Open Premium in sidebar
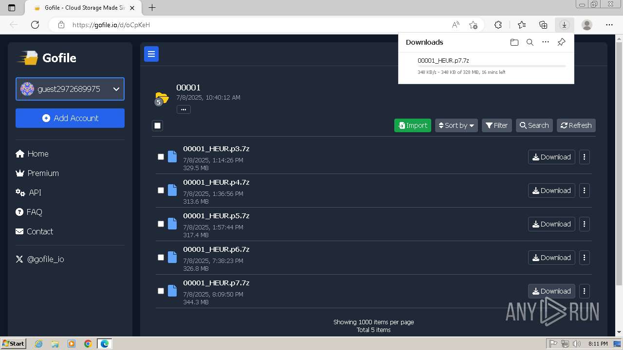Screen dimensions: 623x350 coord(37,173)
